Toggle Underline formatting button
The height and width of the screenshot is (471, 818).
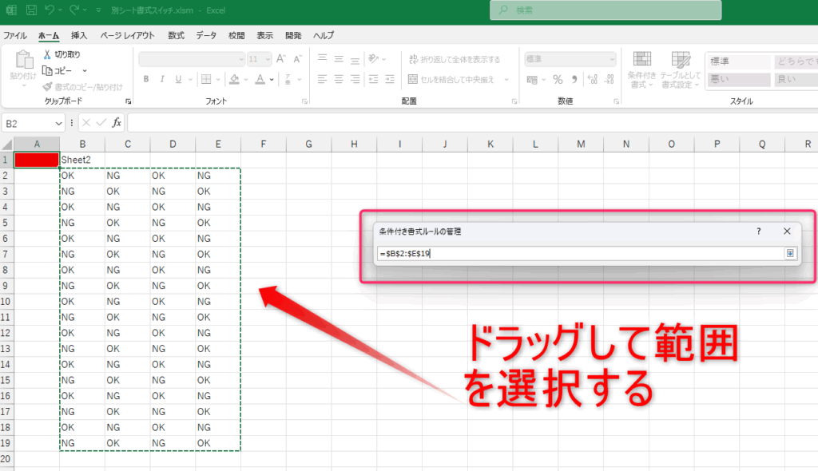pos(178,79)
